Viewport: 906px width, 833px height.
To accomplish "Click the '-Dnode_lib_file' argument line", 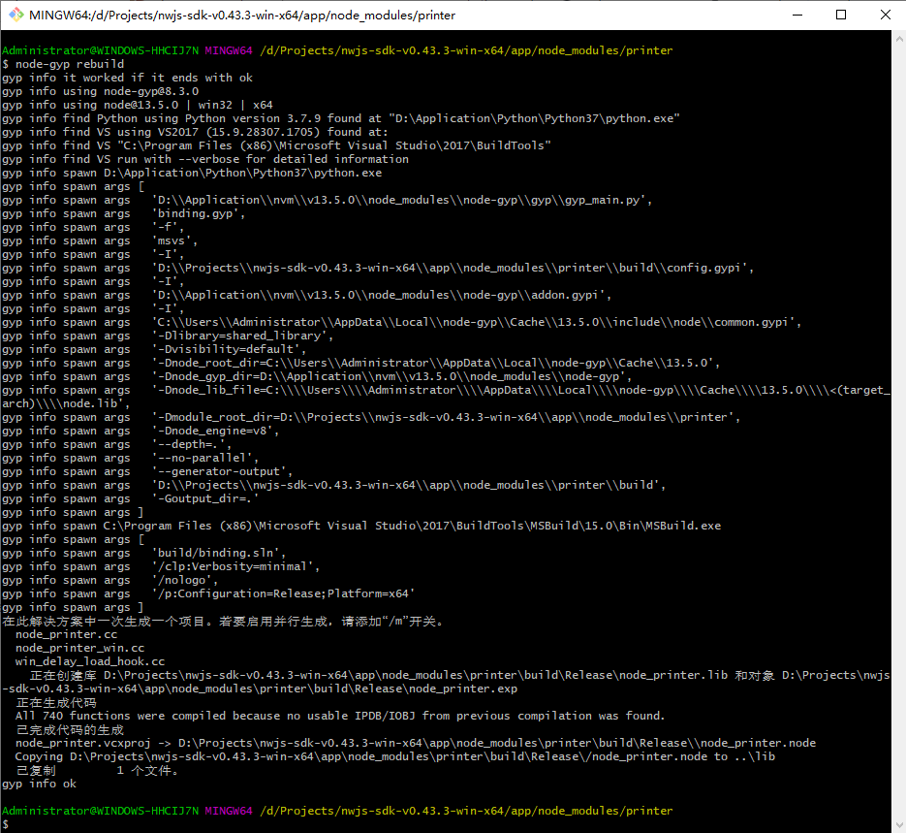I will (x=446, y=397).
